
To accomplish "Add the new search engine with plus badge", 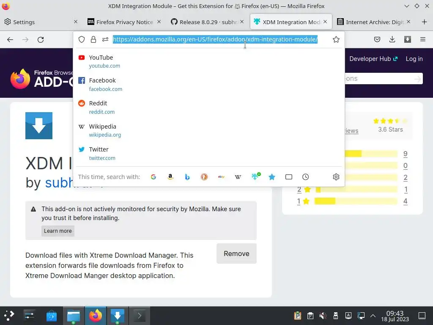I will pyautogui.click(x=256, y=176).
